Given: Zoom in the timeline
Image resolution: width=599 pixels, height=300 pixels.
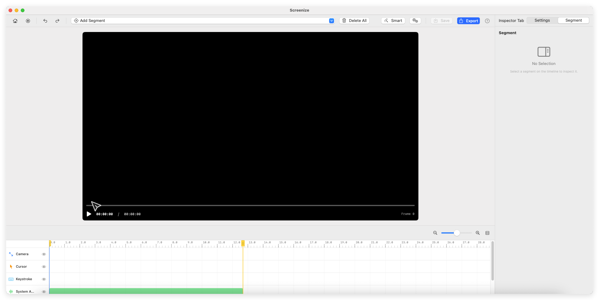Looking at the screenshot, I should pyautogui.click(x=478, y=233).
